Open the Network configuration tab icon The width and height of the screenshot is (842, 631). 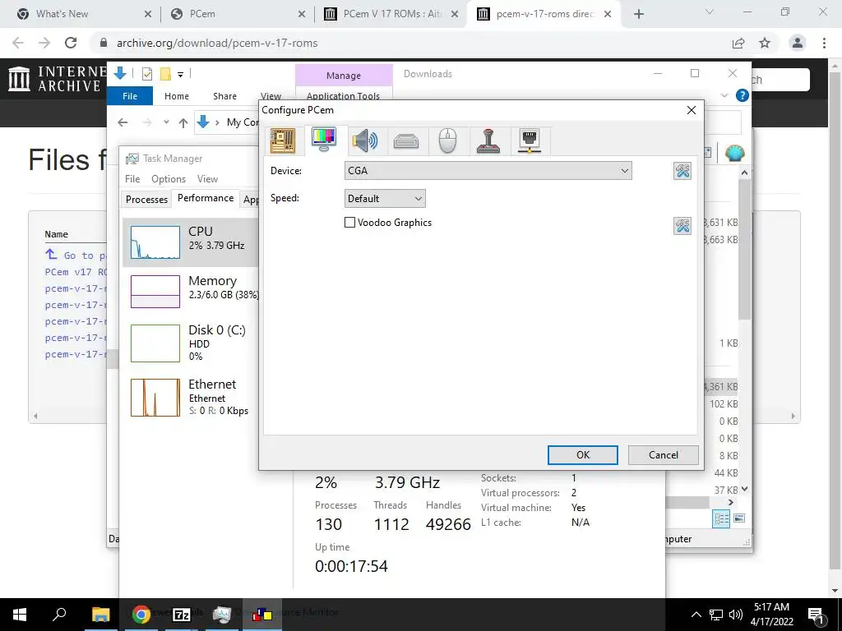tap(530, 141)
